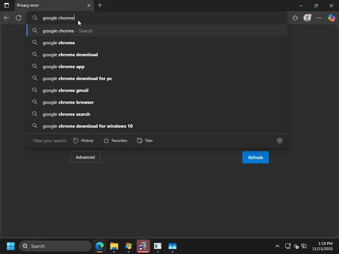Close the Privacy error tab
Screen dimensions: 339x254
click(x=89, y=5)
